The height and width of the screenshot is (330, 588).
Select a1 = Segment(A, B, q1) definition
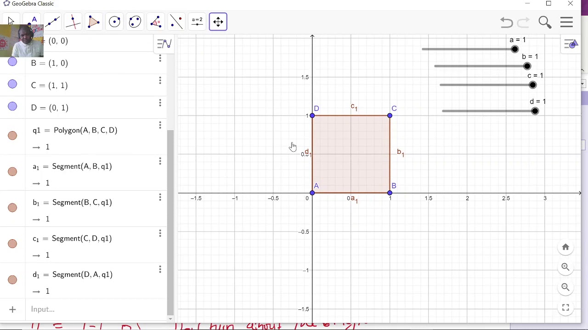(72, 167)
